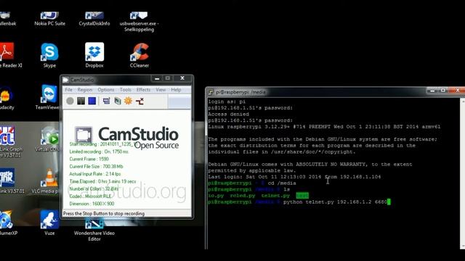Screen dimensions: 465x261
Task: Click the 'python telnet.py 192.168.1.2 6680' command line
Action: 335,202
